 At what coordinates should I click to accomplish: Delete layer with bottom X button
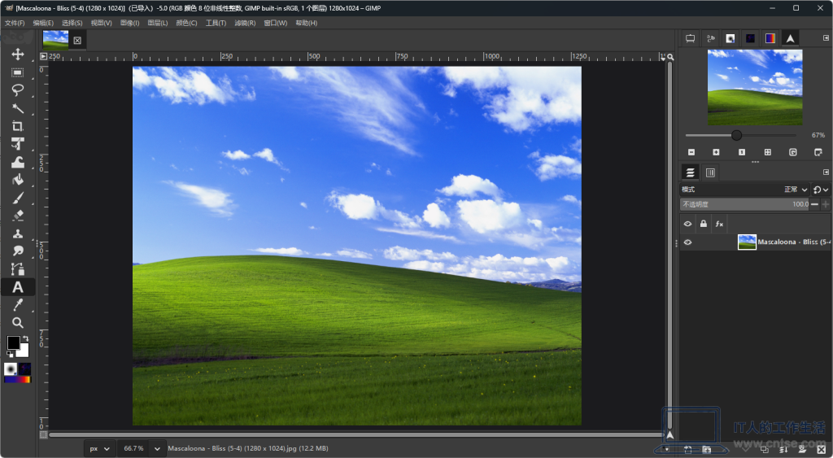click(822, 450)
